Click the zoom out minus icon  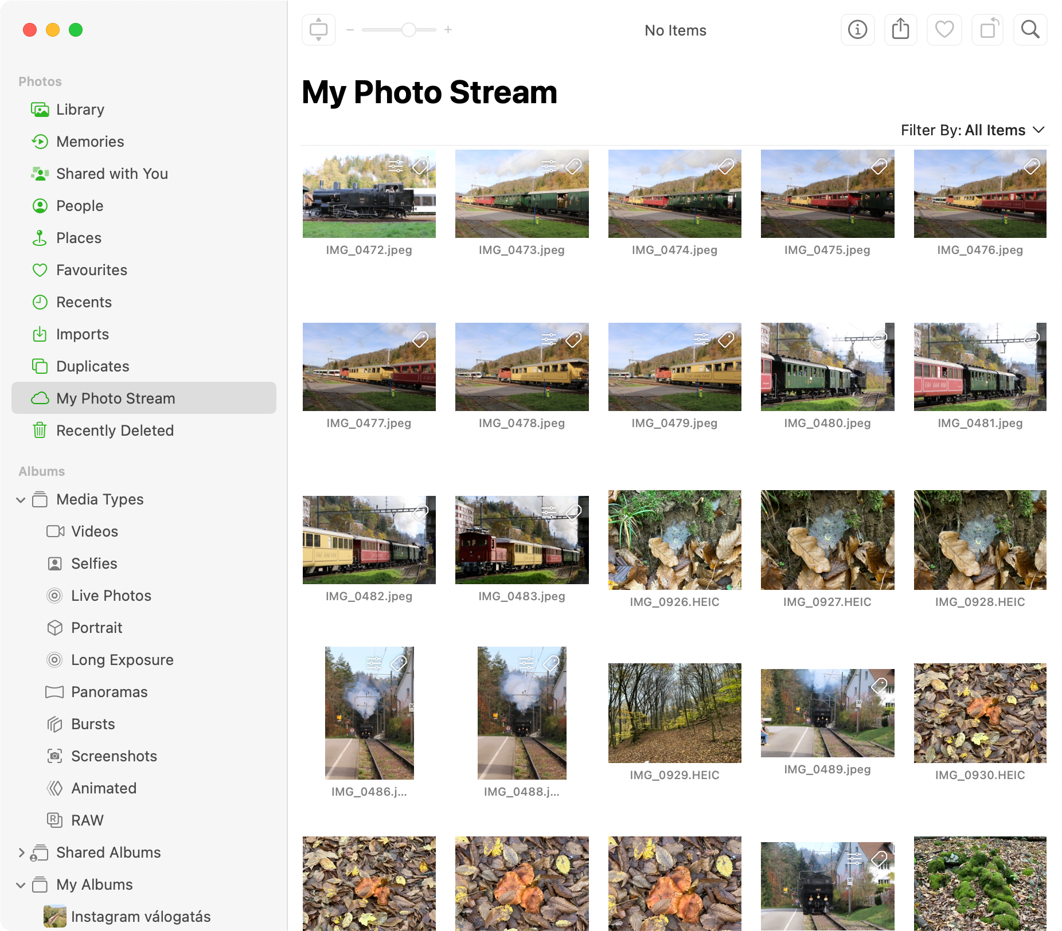click(350, 29)
